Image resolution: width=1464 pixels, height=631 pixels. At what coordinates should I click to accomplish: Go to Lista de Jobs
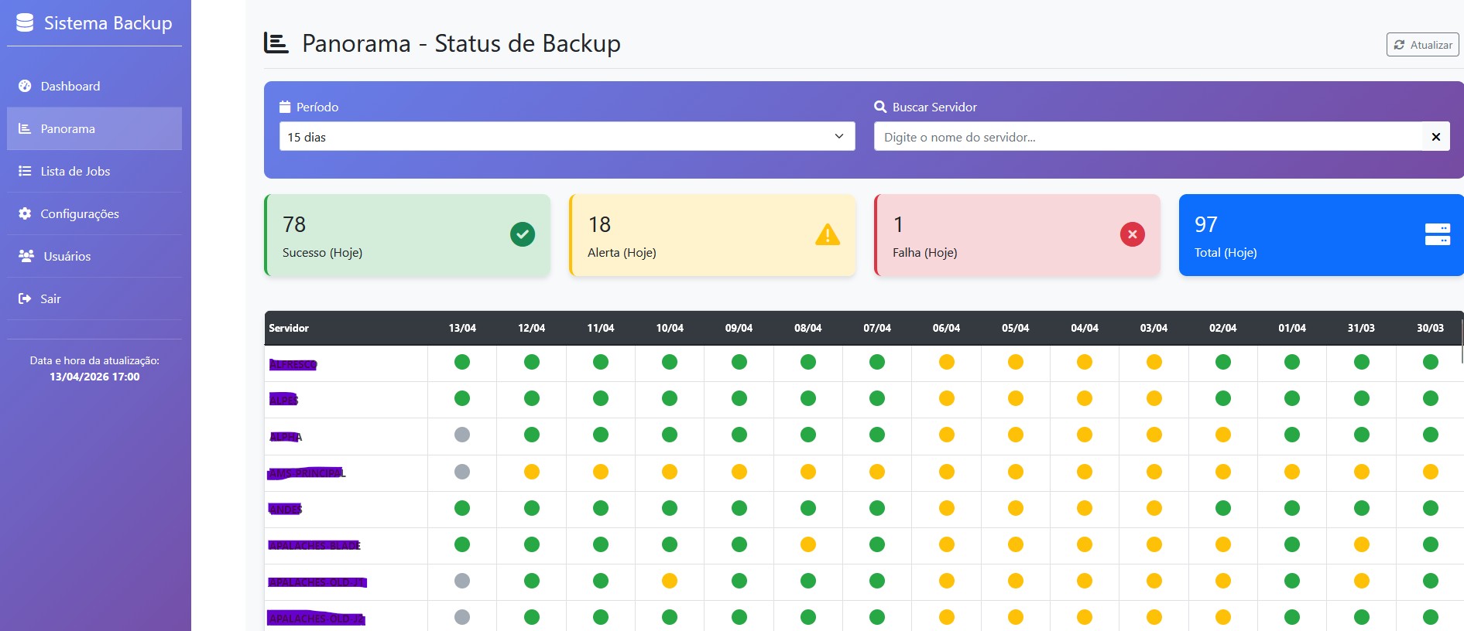point(94,171)
